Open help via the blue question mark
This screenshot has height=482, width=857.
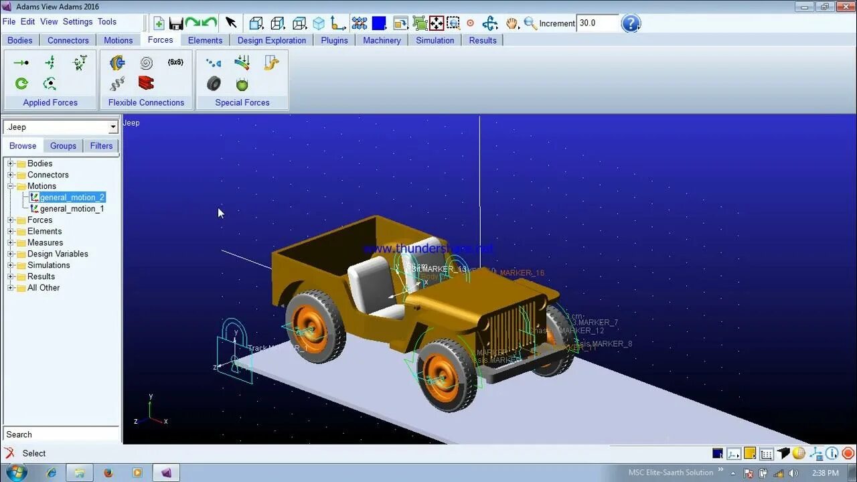click(x=631, y=23)
